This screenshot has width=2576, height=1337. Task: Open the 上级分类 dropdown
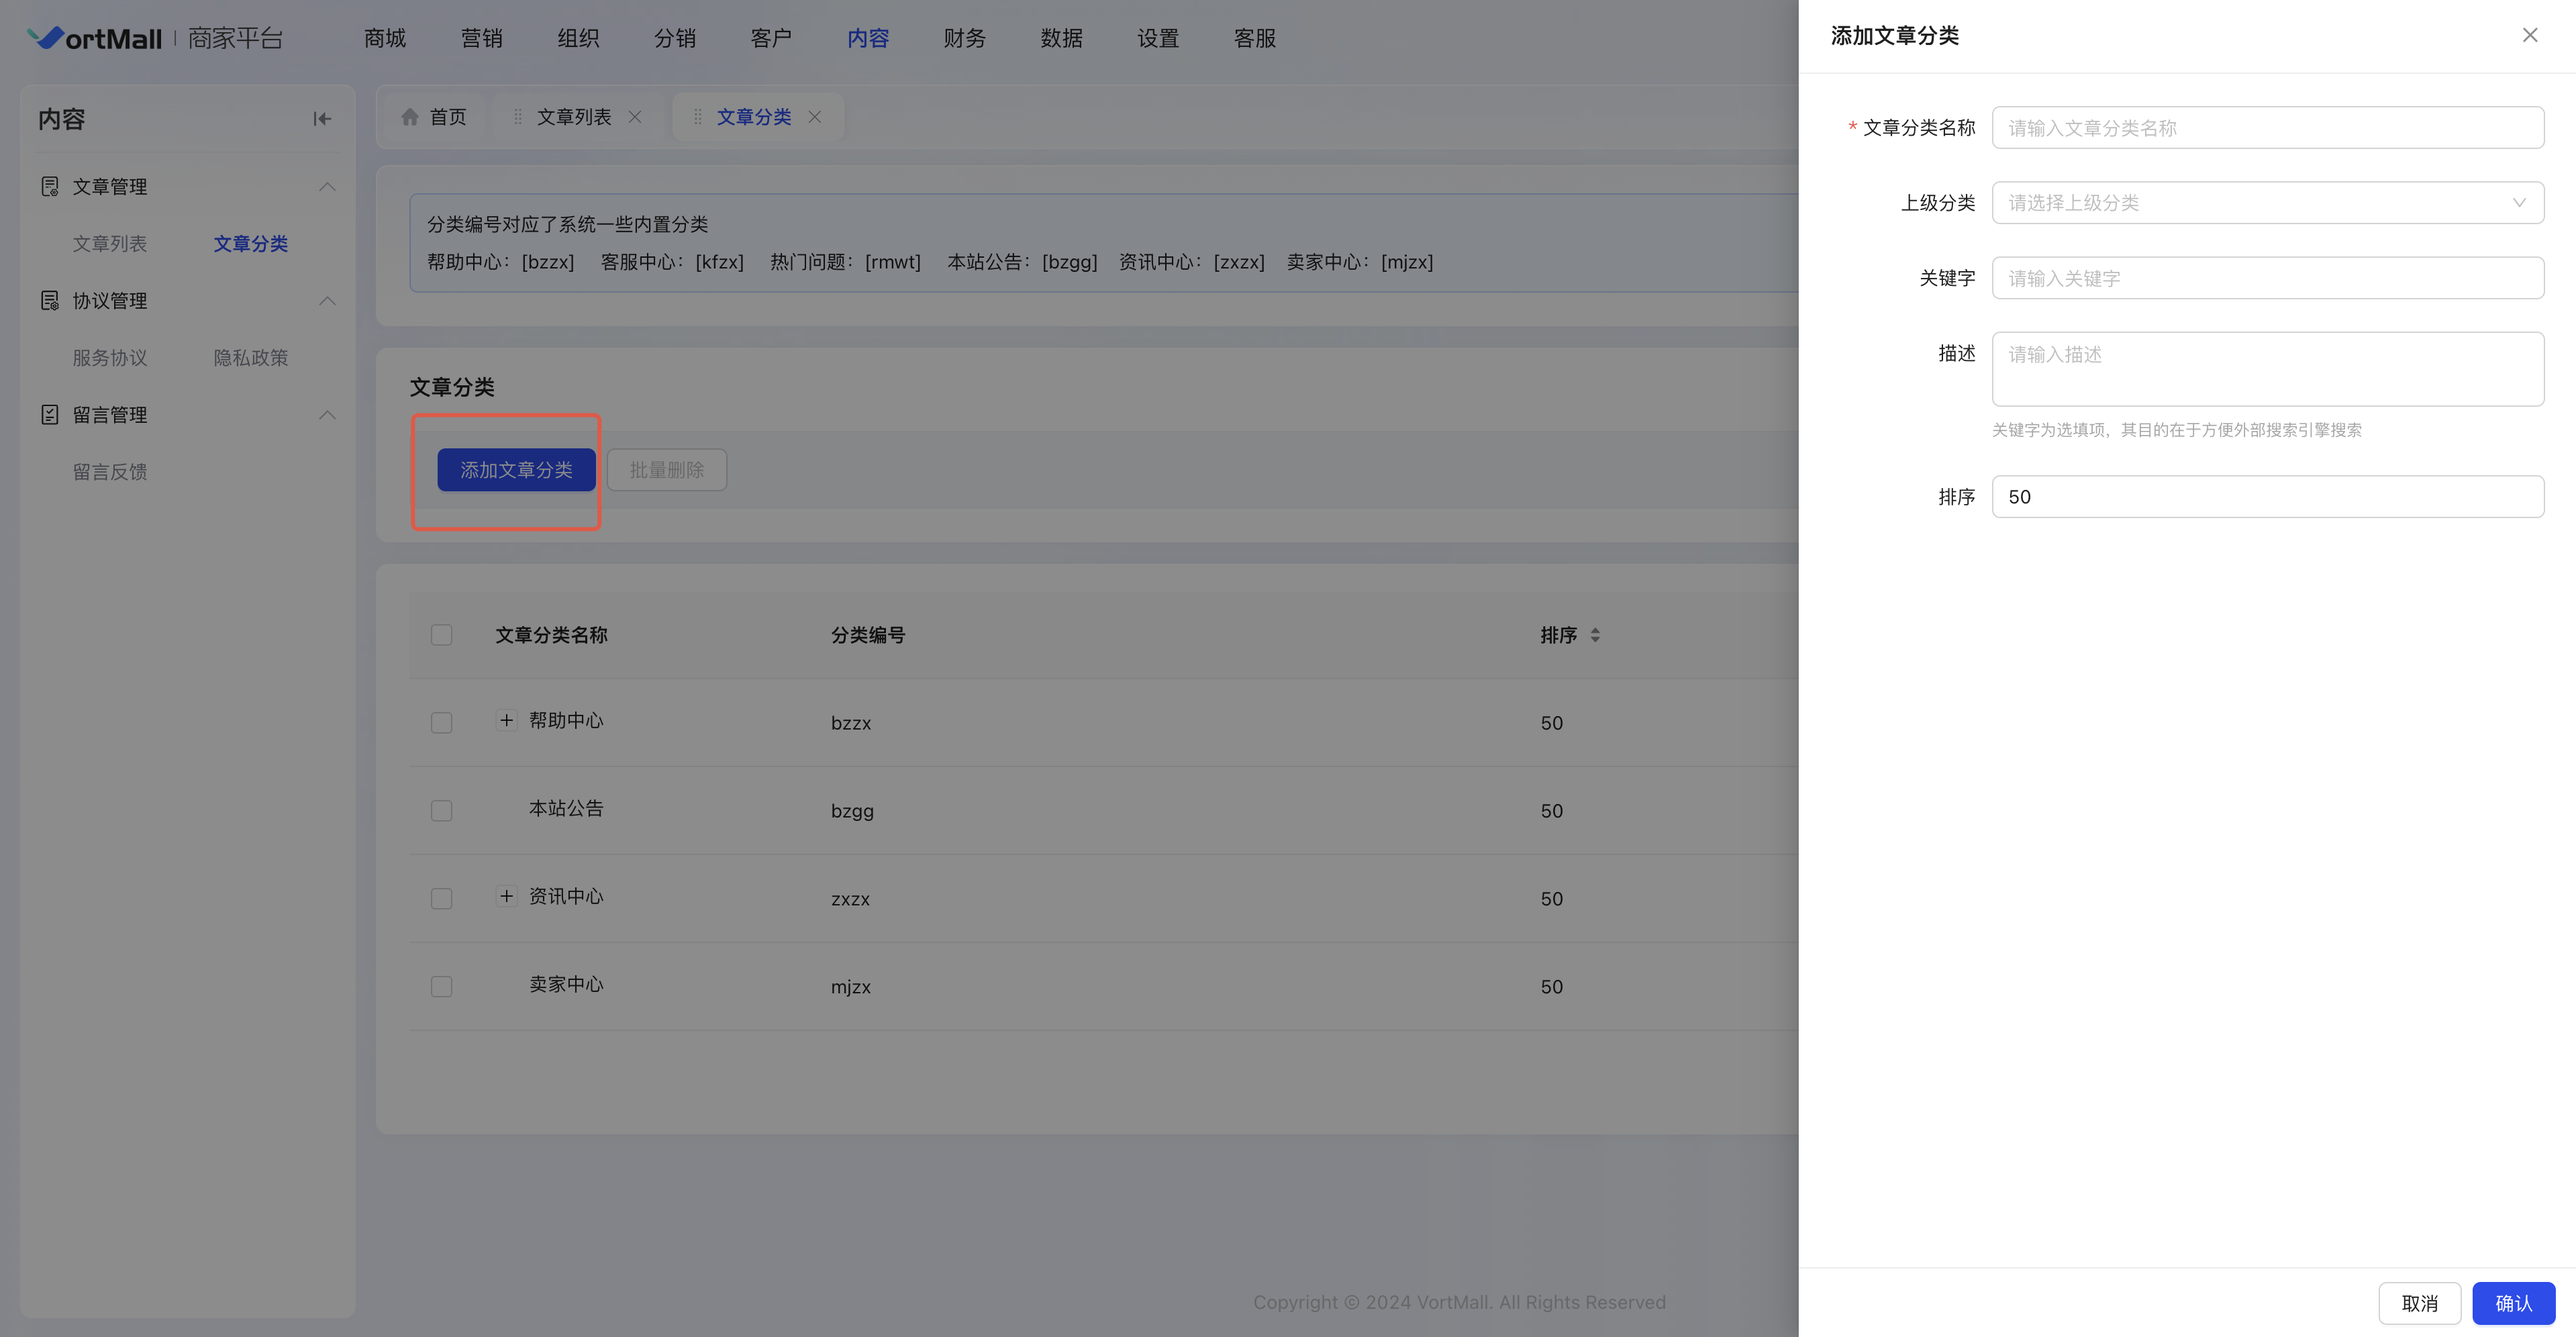click(x=2267, y=203)
